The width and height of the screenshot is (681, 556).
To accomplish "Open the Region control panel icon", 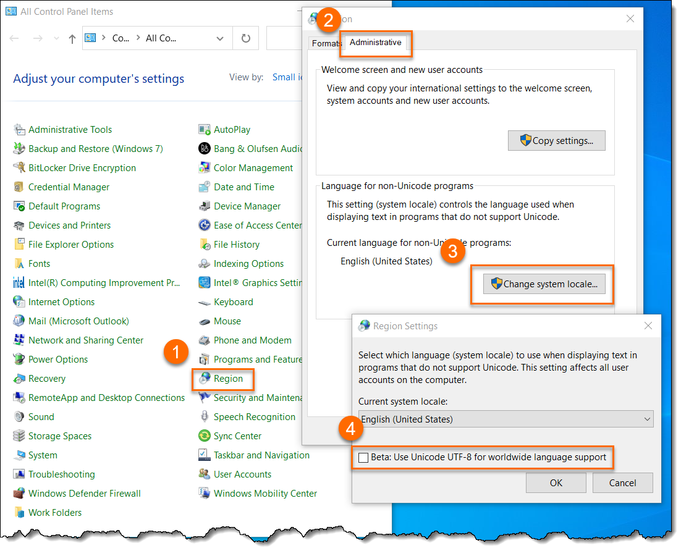I will (205, 379).
